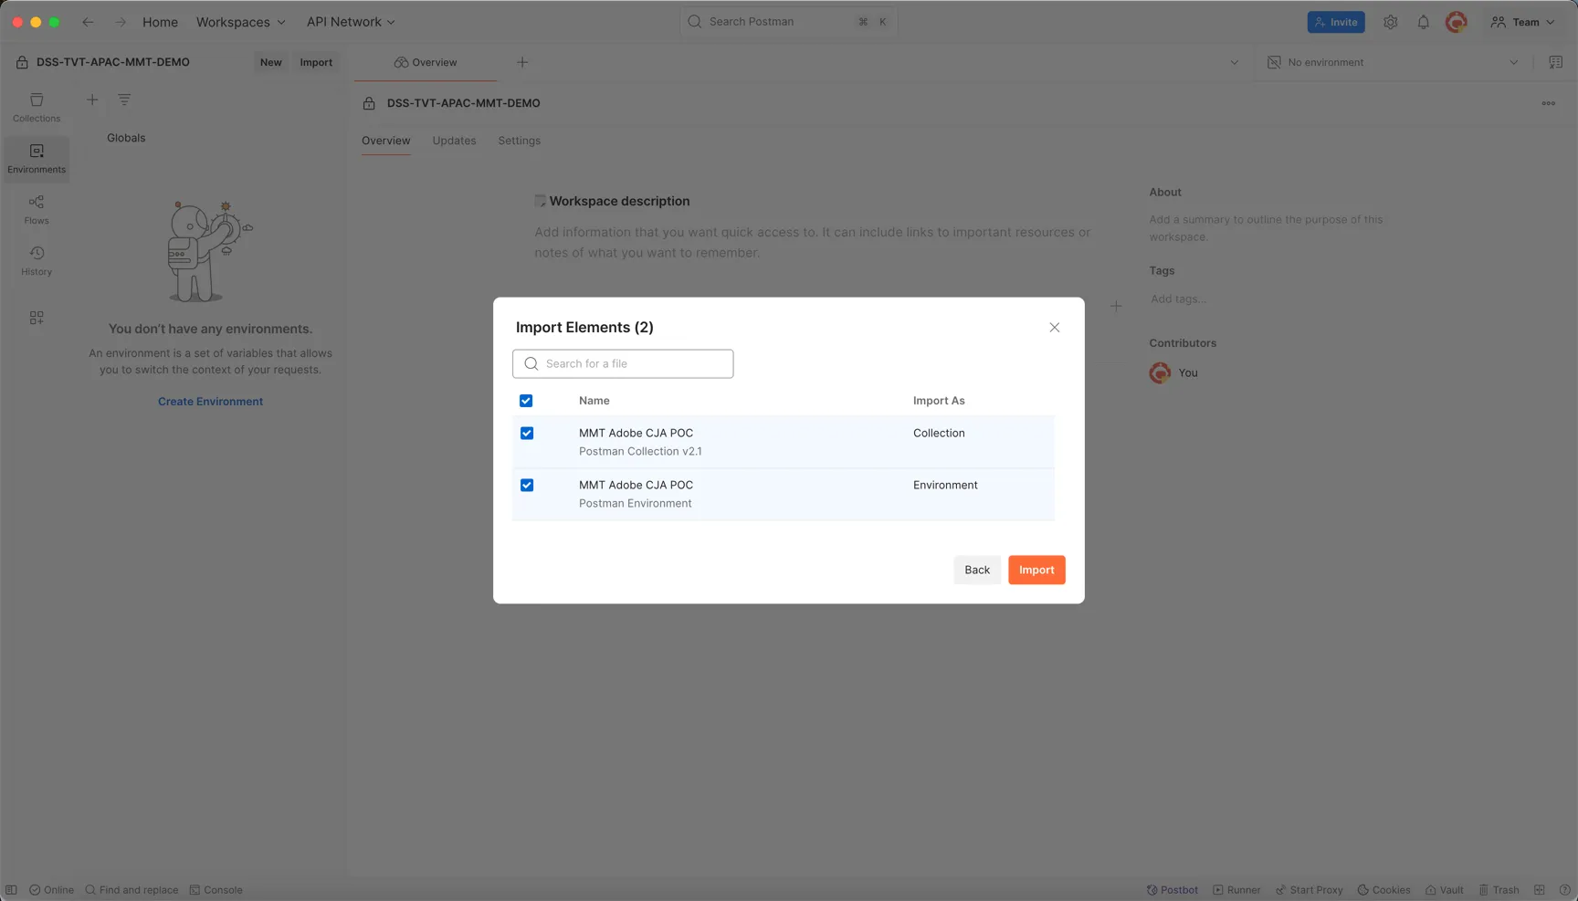Image resolution: width=1578 pixels, height=901 pixels.
Task: Focus the Search for a file field
Action: click(x=623, y=363)
